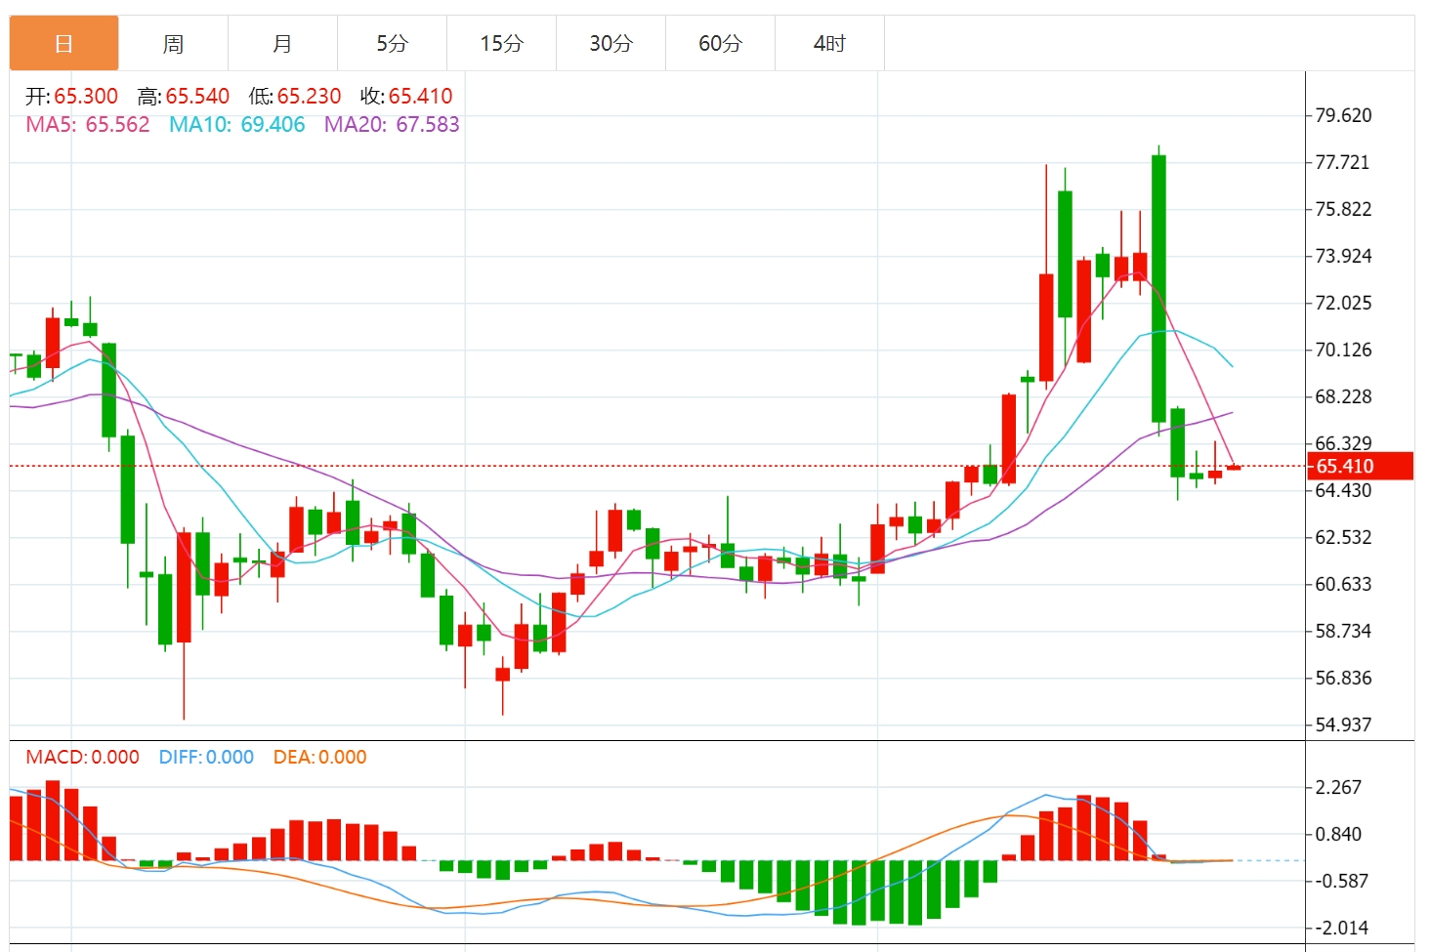Select the 日 daily chart tab
This screenshot has width=1431, height=952.
tap(64, 43)
